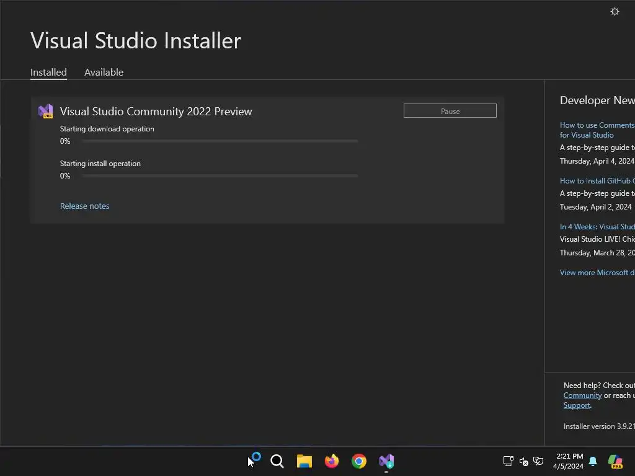Click the download operation progress bar
Image resolution: width=635 pixels, height=476 pixels.
(219, 141)
